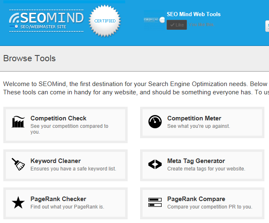Click the Competition Meter gauge icon
The height and width of the screenshot is (223, 269).
[155, 122]
